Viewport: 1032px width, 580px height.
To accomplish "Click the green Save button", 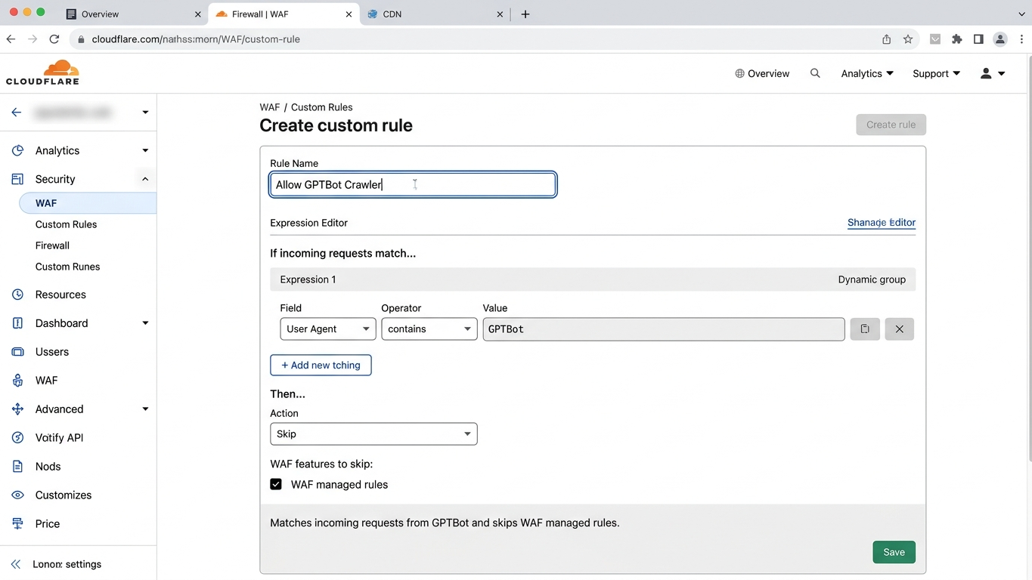I will click(x=894, y=552).
